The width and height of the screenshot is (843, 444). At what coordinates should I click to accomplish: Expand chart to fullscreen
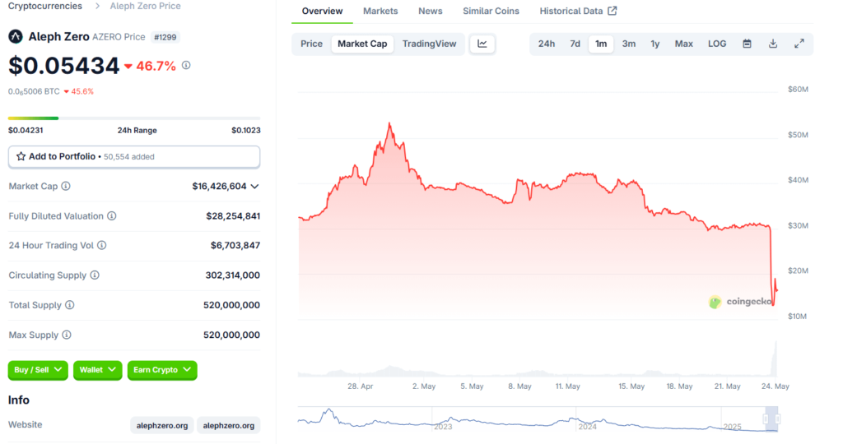(799, 44)
